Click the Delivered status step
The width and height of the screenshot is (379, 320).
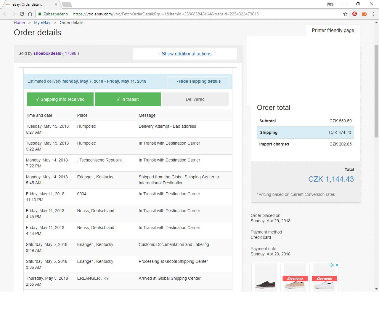point(195,99)
